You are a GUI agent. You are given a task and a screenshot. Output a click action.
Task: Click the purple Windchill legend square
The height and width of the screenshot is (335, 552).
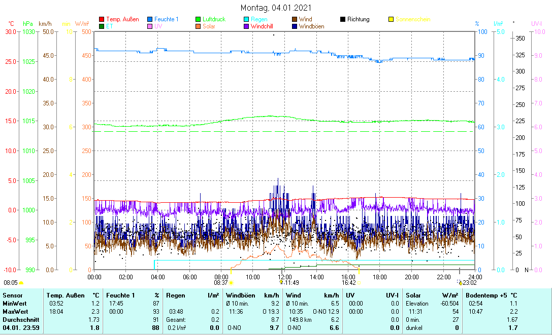247,26
